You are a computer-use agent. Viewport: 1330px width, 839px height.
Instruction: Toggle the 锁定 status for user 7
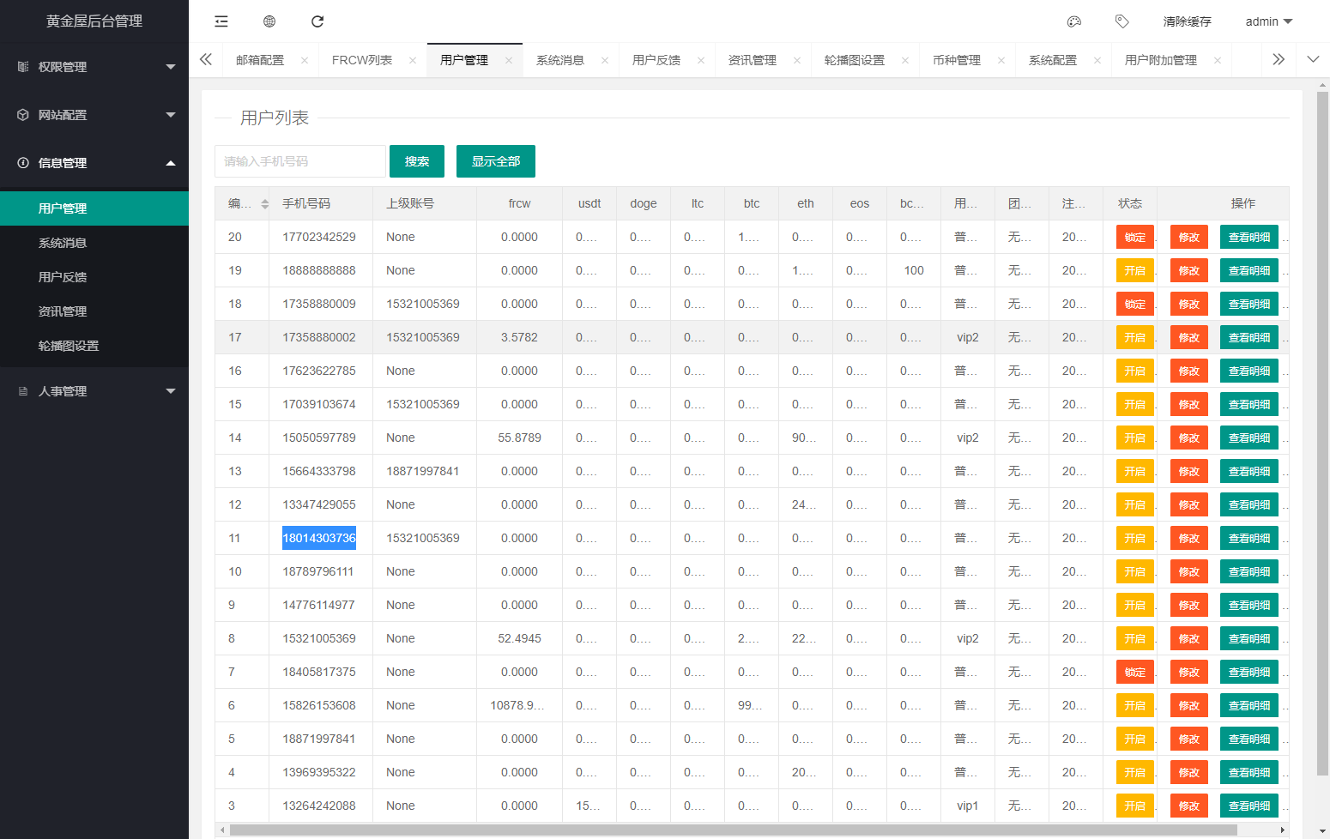click(1134, 672)
